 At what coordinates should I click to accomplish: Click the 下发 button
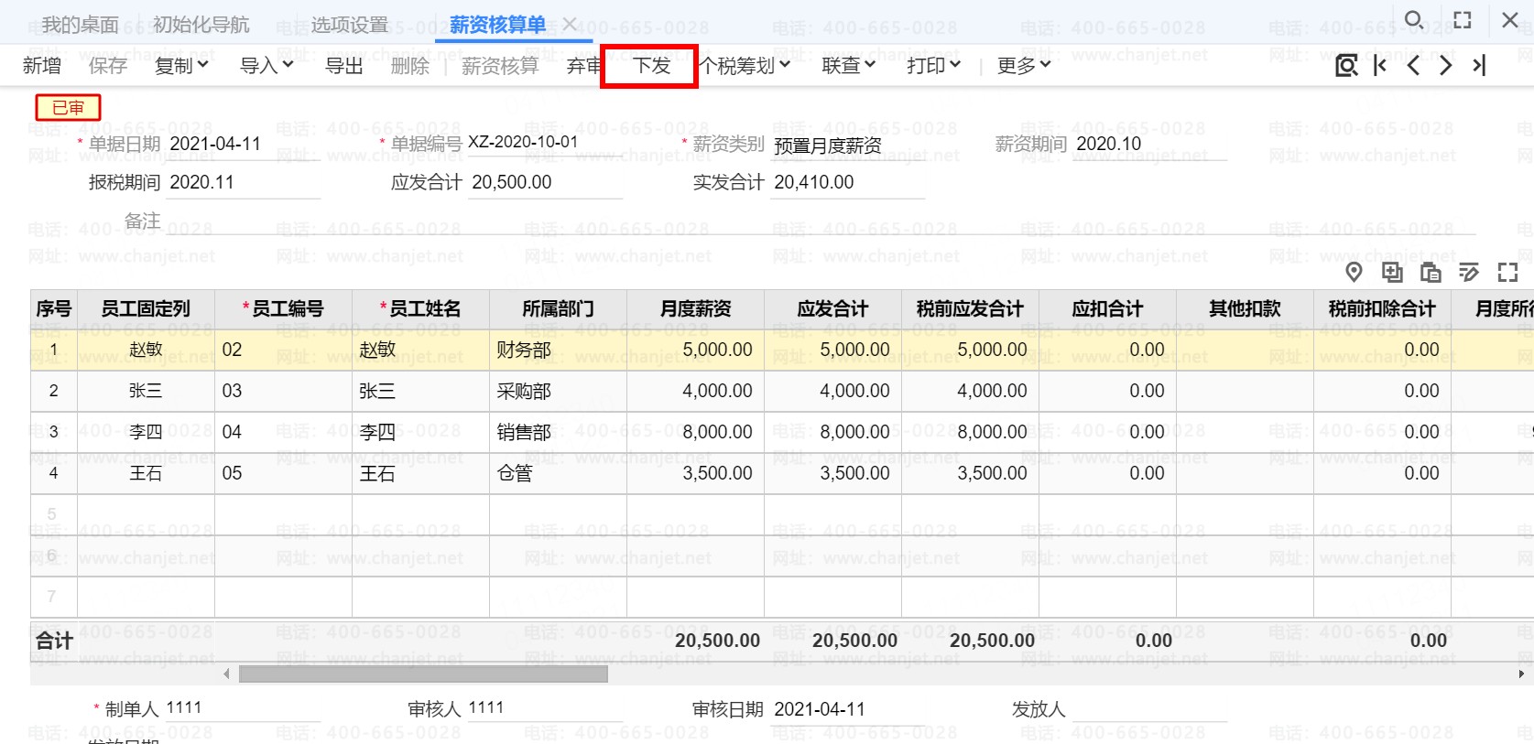pyautogui.click(x=651, y=66)
